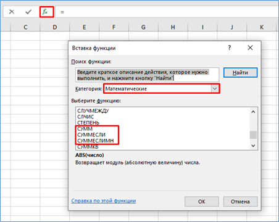
Task: Select column E header
Action: point(85,27)
